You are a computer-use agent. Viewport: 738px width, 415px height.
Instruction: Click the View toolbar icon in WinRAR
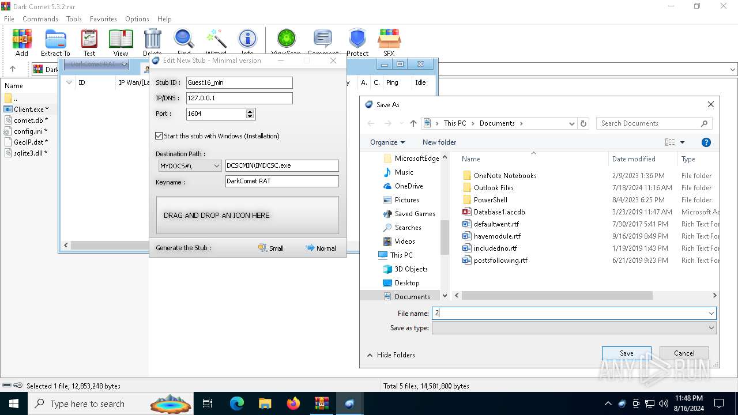point(121,43)
